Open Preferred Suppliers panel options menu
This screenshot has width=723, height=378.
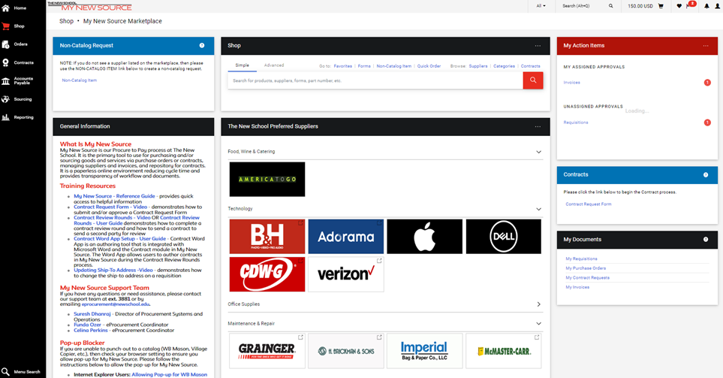coord(538,126)
